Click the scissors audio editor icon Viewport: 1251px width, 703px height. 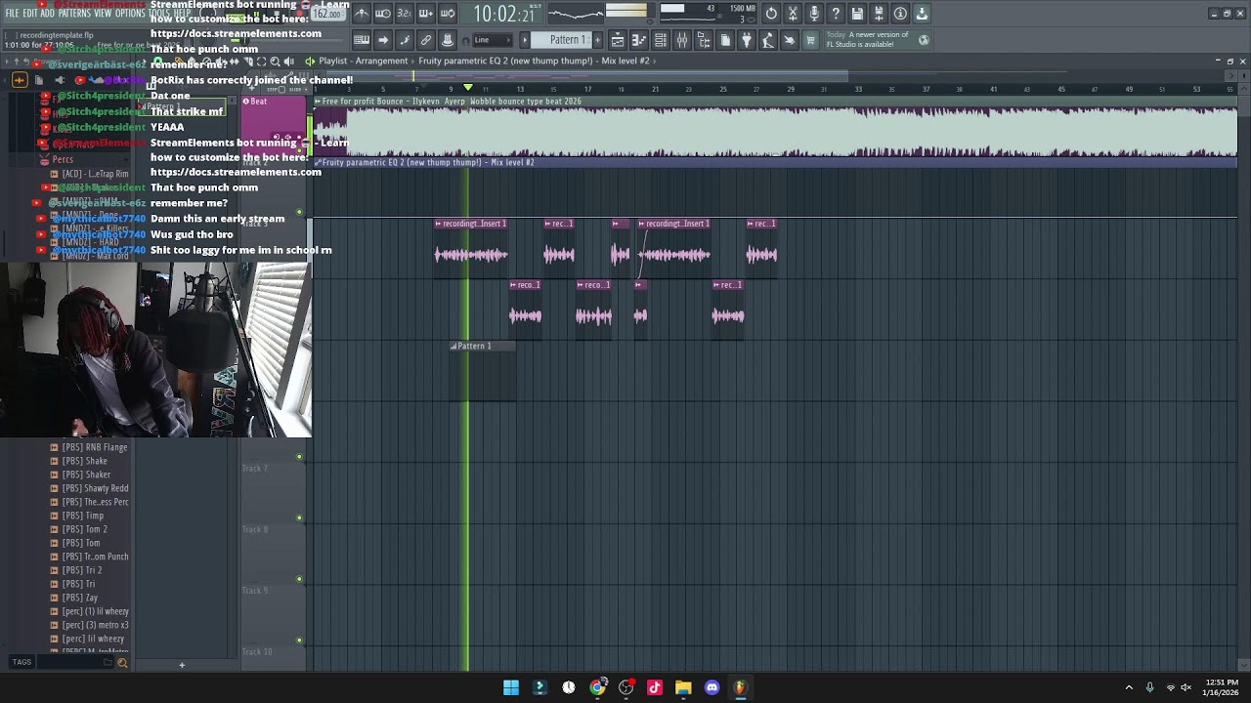point(793,14)
